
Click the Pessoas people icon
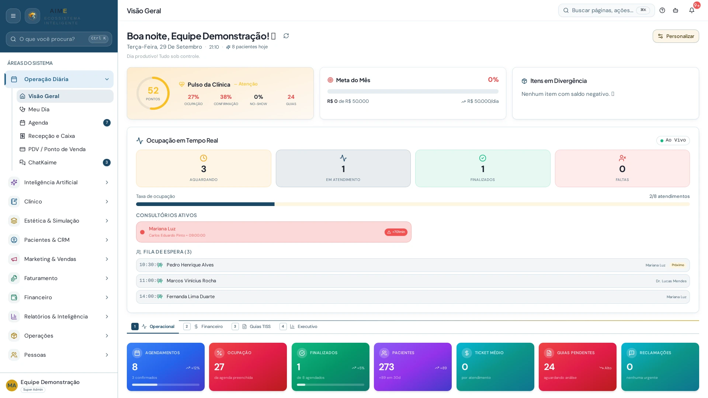tap(14, 355)
